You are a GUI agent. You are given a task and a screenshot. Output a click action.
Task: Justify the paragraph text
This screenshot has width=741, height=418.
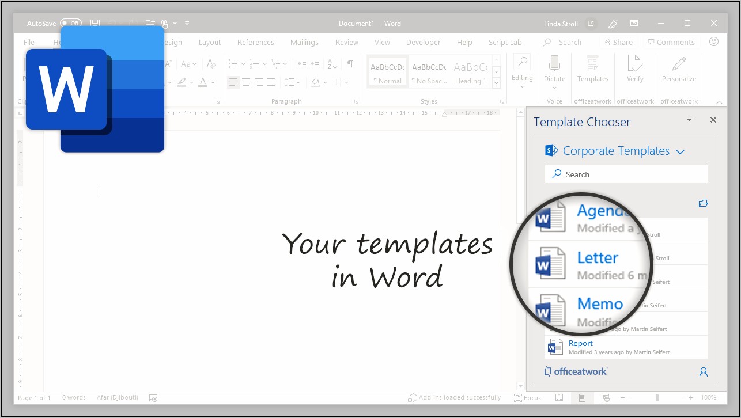[271, 82]
